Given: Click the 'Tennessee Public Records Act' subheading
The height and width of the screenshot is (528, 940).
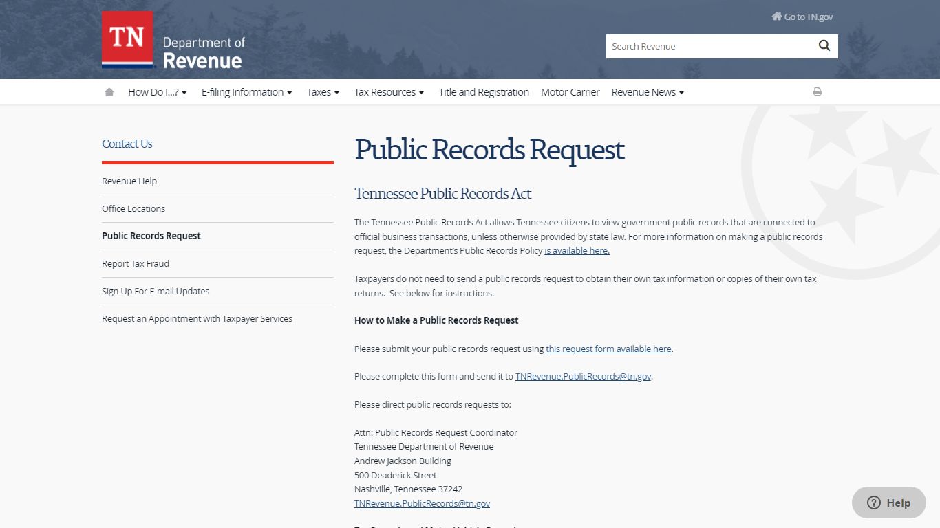Looking at the screenshot, I should click(x=442, y=194).
